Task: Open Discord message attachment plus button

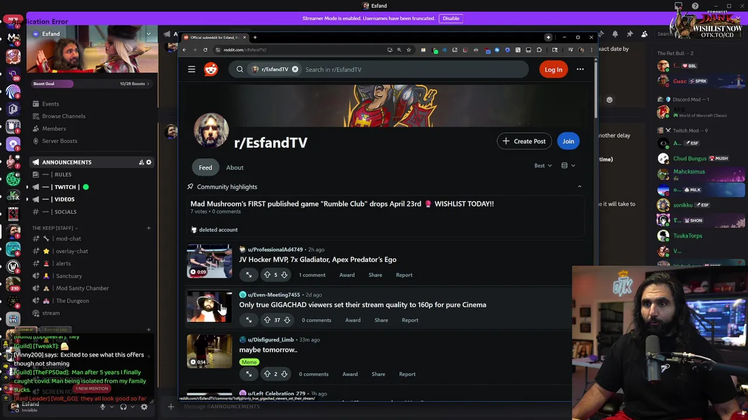Action: [171, 407]
